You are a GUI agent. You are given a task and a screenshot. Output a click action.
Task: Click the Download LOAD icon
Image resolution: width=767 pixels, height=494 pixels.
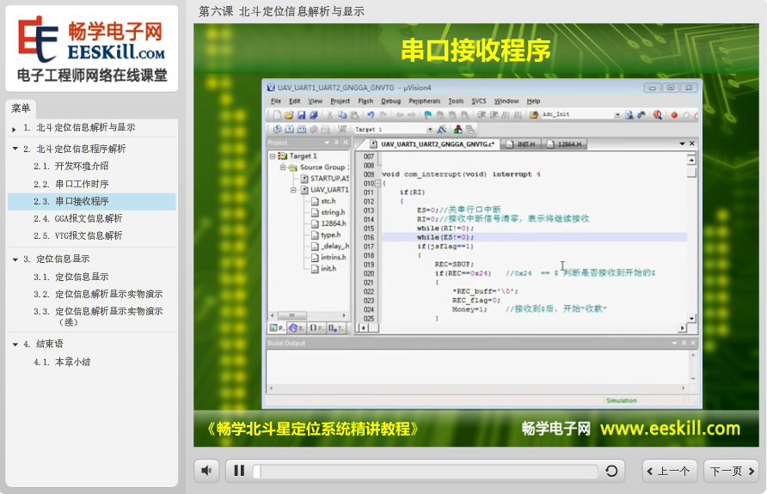342,129
